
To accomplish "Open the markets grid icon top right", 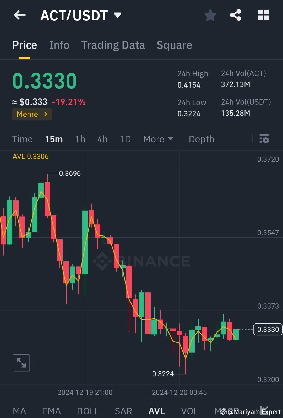I will click(263, 15).
